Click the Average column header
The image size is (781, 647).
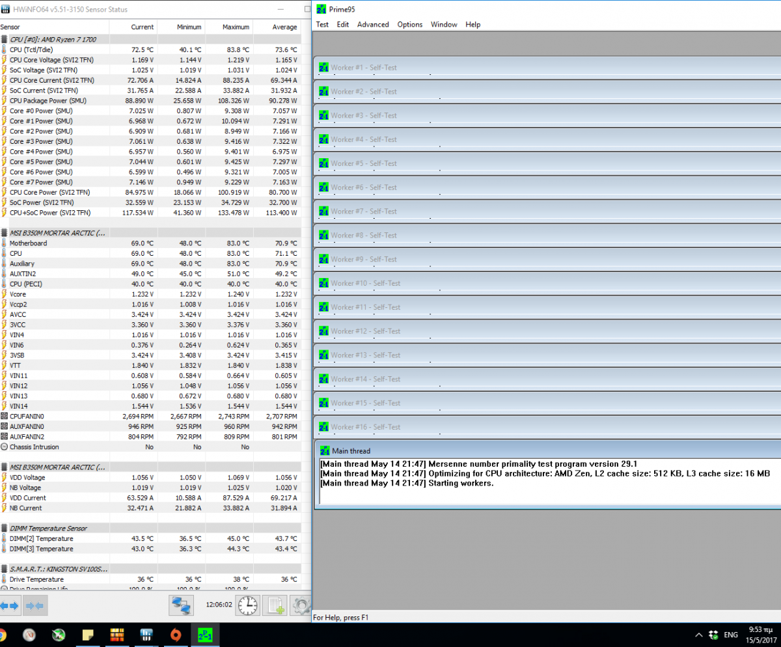coord(276,27)
